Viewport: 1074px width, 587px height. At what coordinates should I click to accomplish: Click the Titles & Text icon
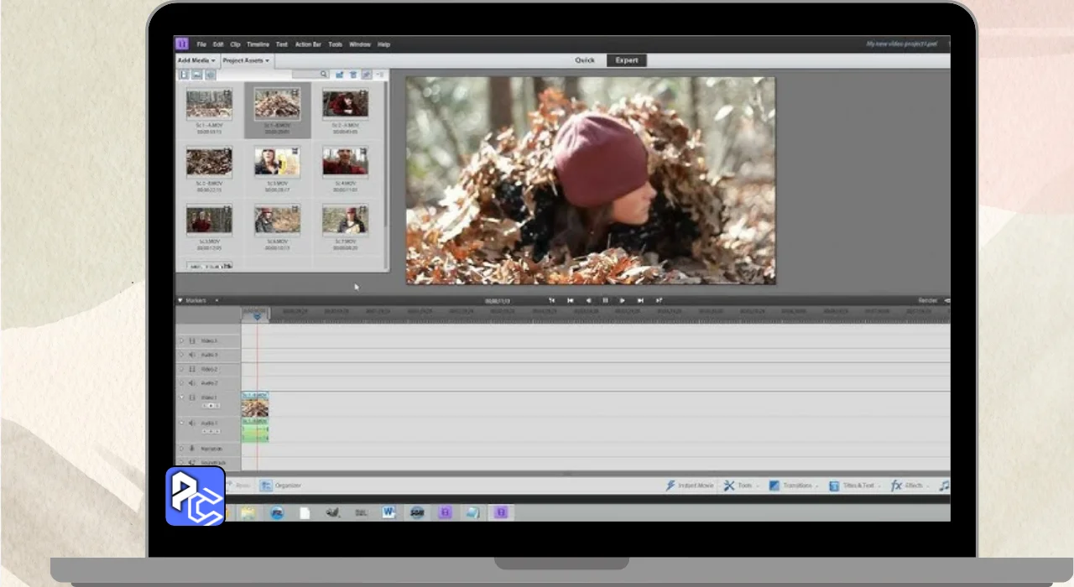coord(834,486)
